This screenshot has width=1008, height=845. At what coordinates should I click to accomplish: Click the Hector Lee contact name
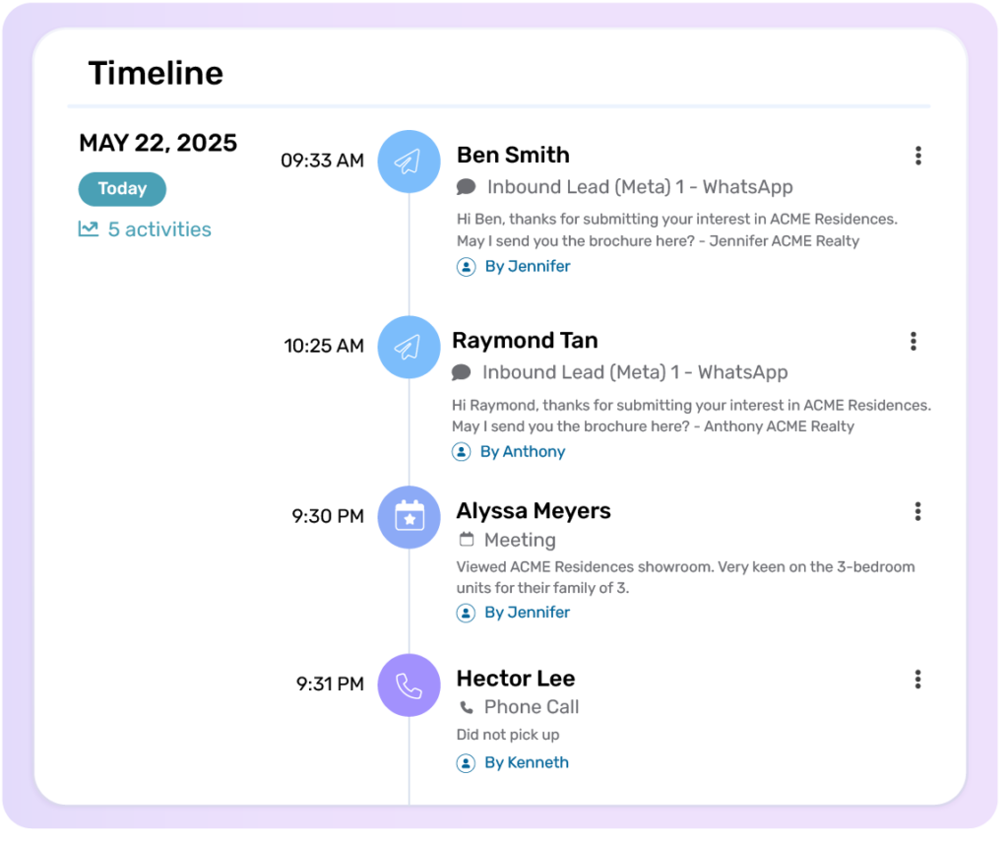515,679
